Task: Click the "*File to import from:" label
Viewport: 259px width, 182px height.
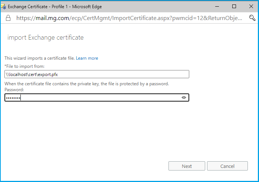Action: click(x=24, y=66)
